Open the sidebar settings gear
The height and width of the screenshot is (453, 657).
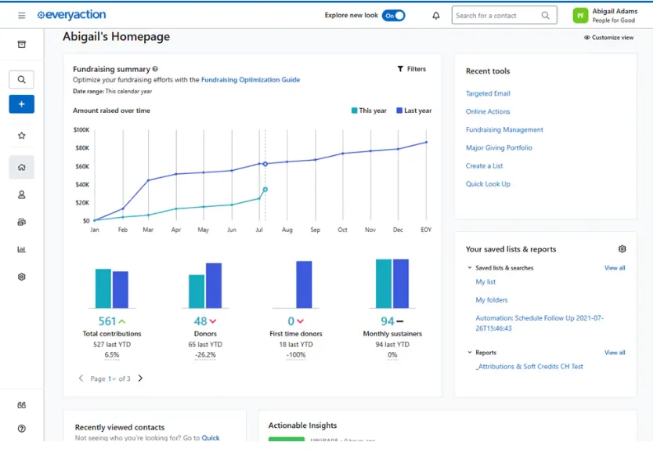(x=21, y=277)
